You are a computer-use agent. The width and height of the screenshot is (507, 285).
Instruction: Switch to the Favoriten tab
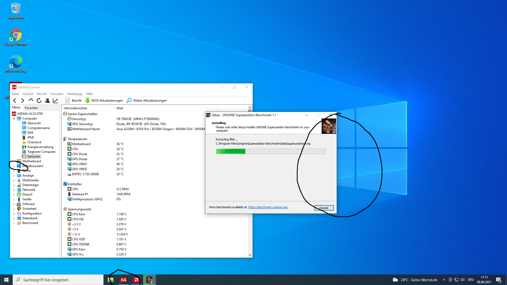point(31,108)
